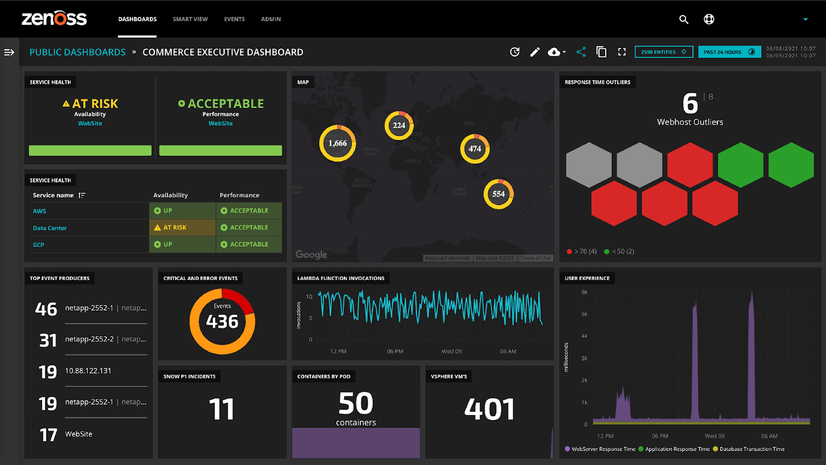This screenshot has height=465, width=826.
Task: Select the 1,666 map cluster marker
Action: [338, 143]
